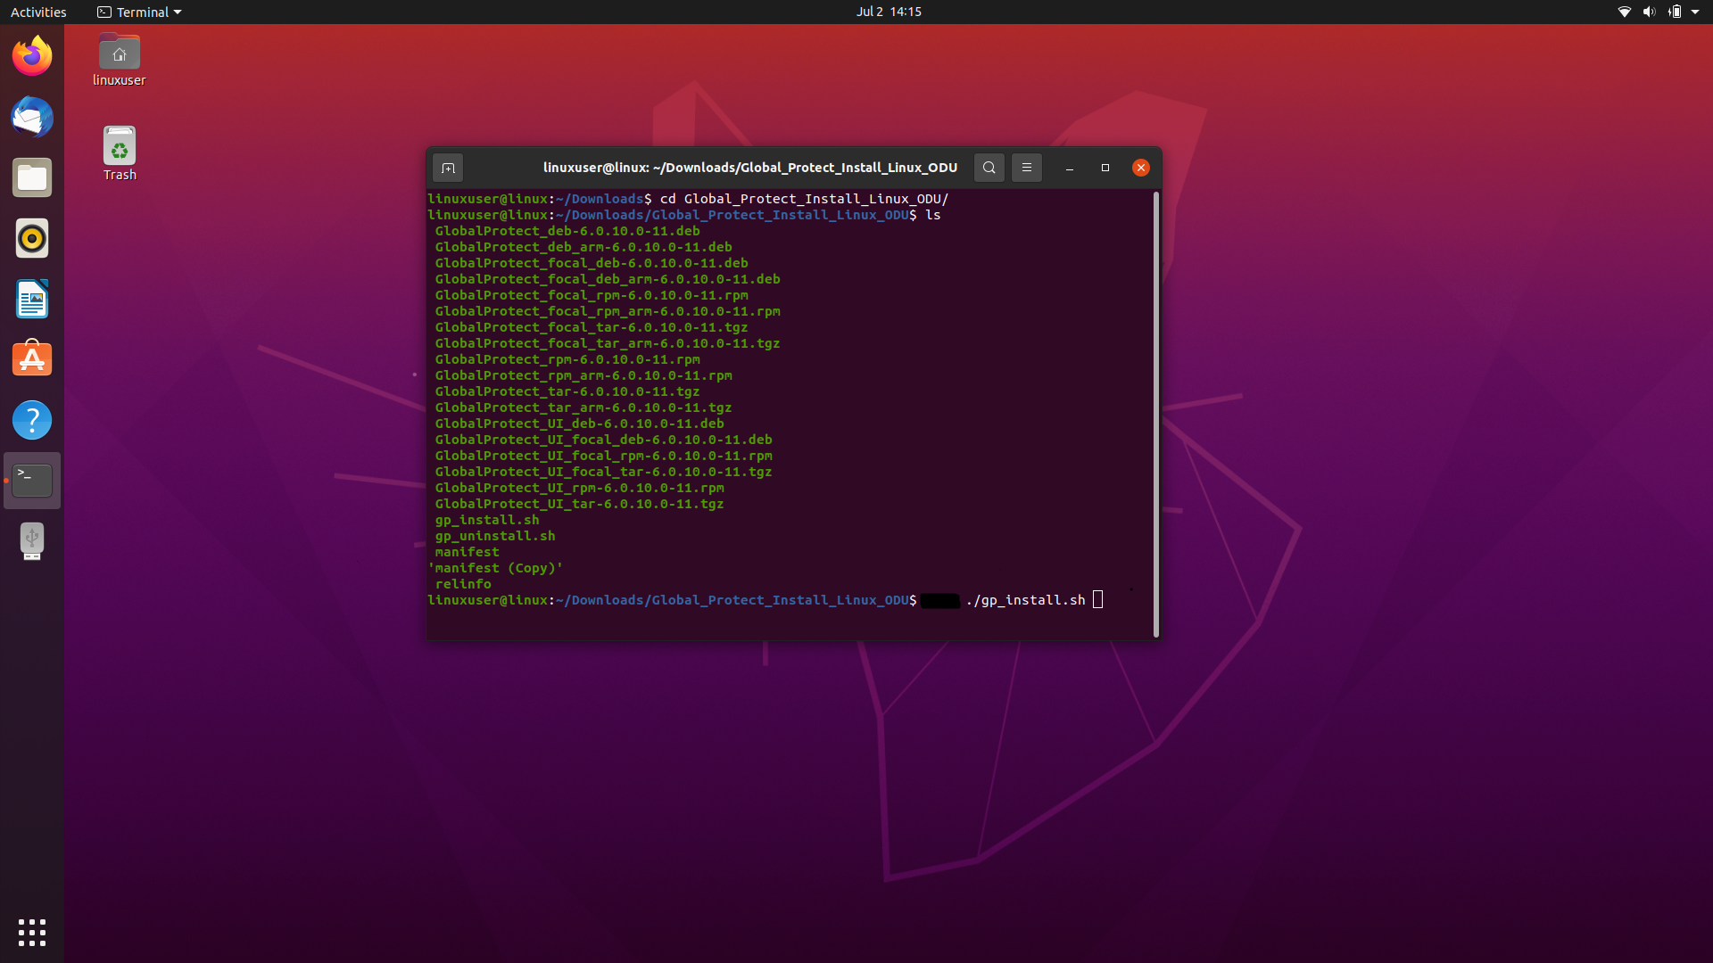
Task: Open the USB drive icon in dock
Action: (32, 541)
